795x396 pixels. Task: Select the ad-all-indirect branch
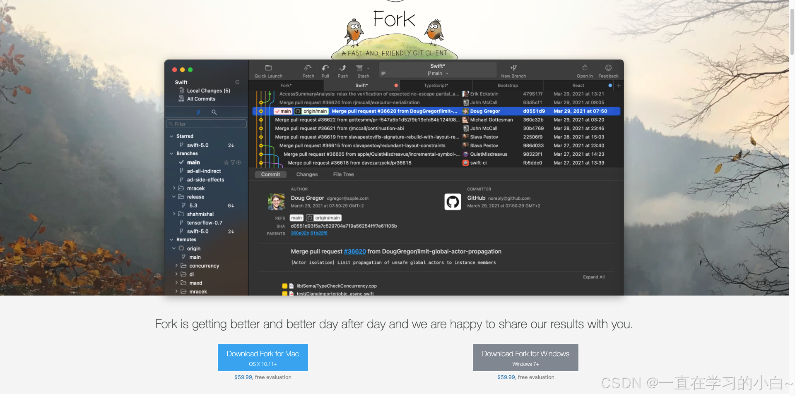point(204,171)
